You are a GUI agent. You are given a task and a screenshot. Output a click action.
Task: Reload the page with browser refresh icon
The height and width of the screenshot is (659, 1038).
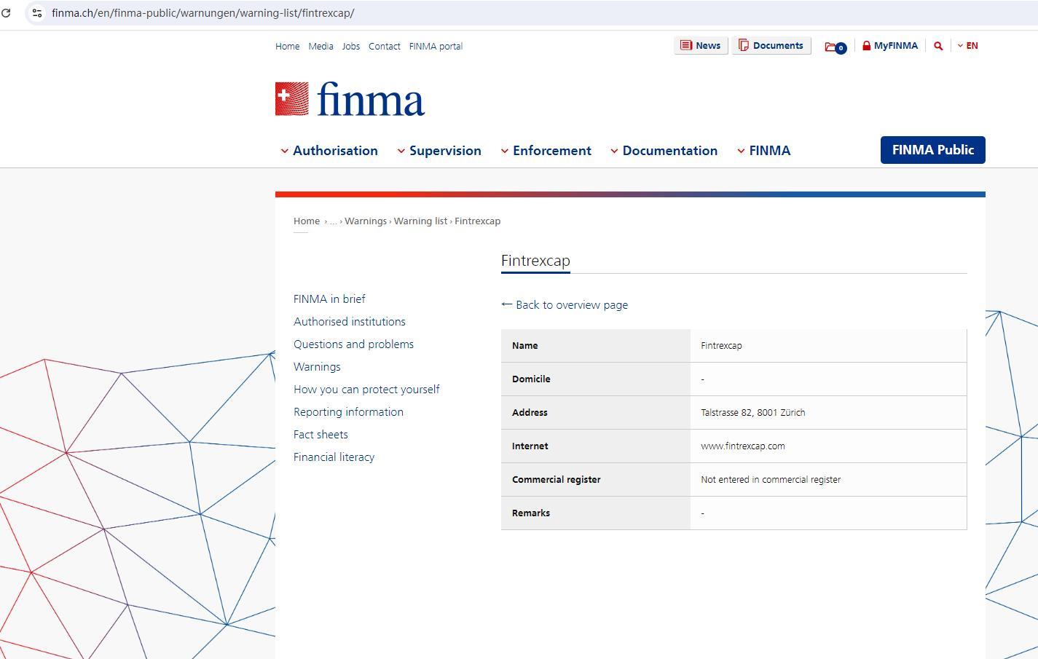pos(6,13)
